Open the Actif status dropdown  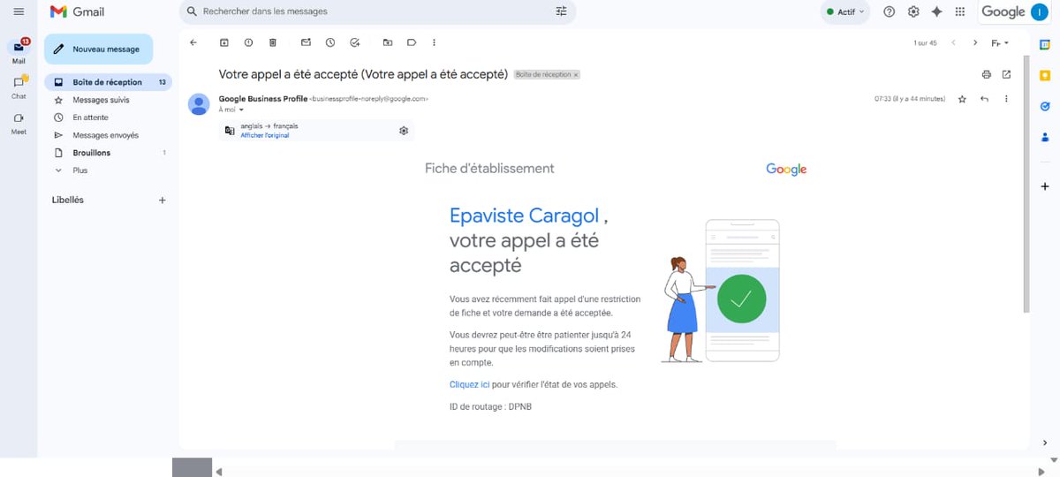(x=844, y=11)
